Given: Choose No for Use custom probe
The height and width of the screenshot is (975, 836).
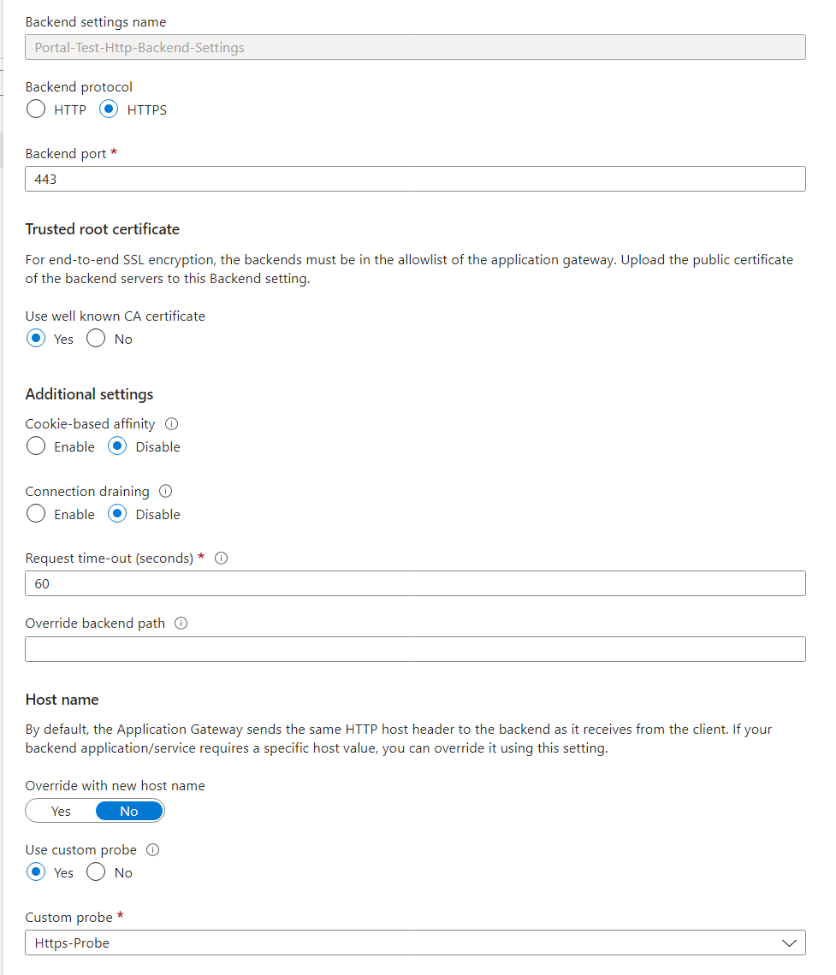Looking at the screenshot, I should [96, 872].
